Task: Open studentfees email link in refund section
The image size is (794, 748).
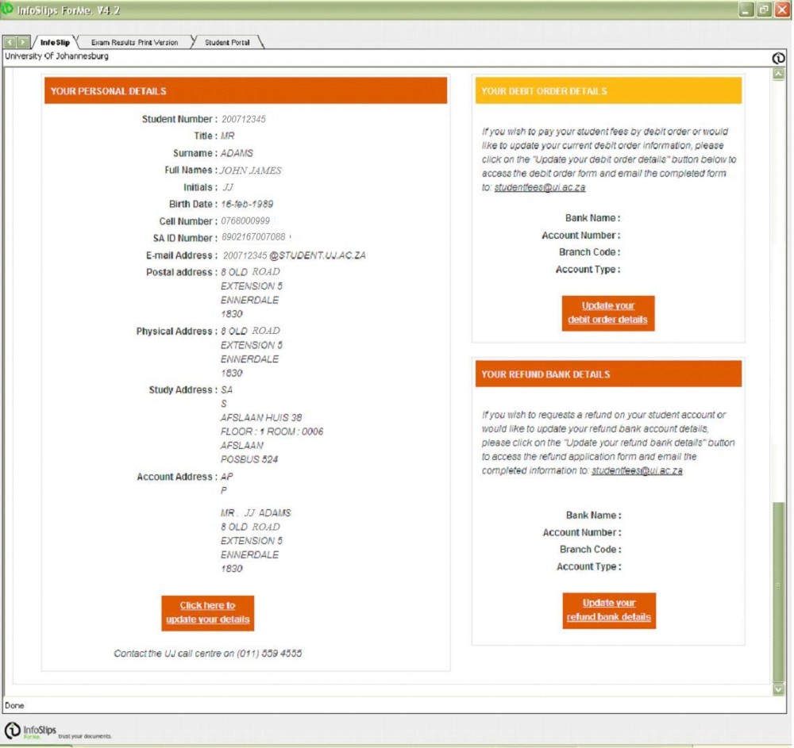Action: (637, 471)
